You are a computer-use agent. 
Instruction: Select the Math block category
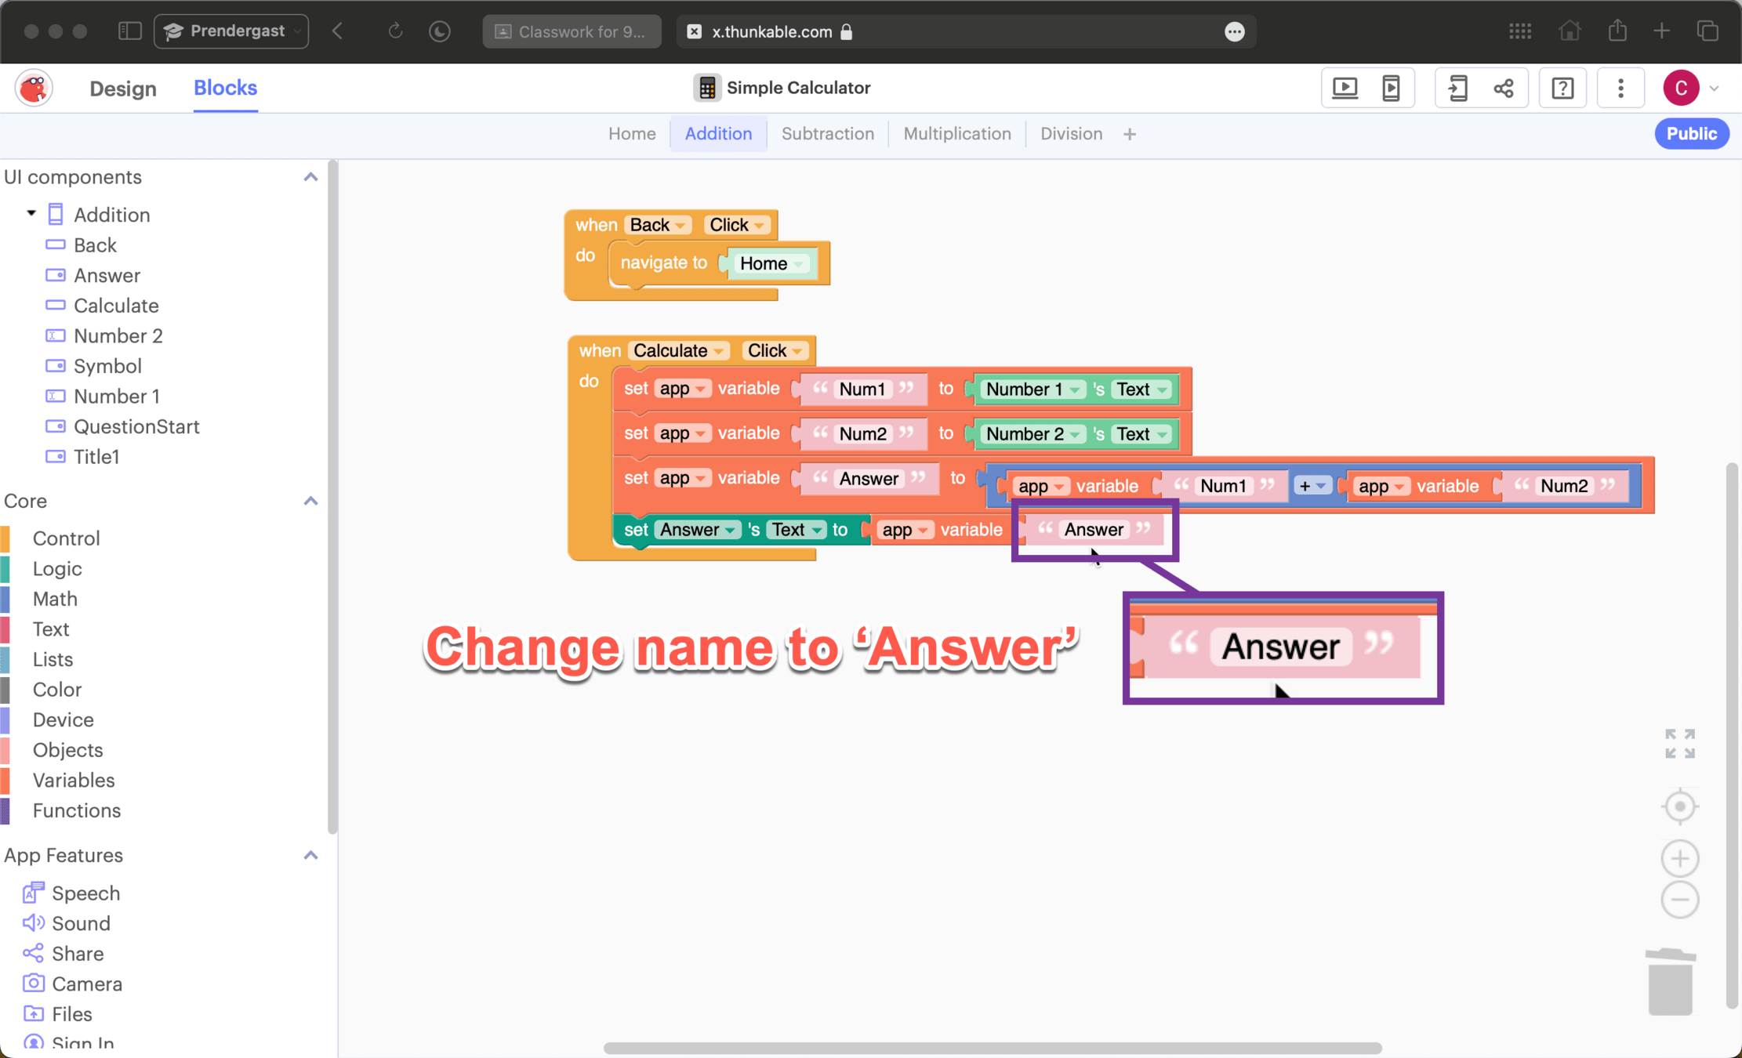pyautogui.click(x=55, y=599)
